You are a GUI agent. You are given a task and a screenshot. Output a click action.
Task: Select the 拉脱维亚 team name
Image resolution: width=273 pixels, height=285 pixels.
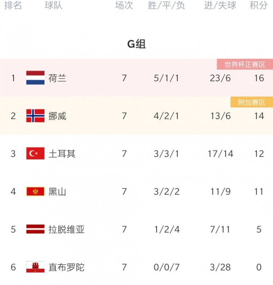click(66, 229)
